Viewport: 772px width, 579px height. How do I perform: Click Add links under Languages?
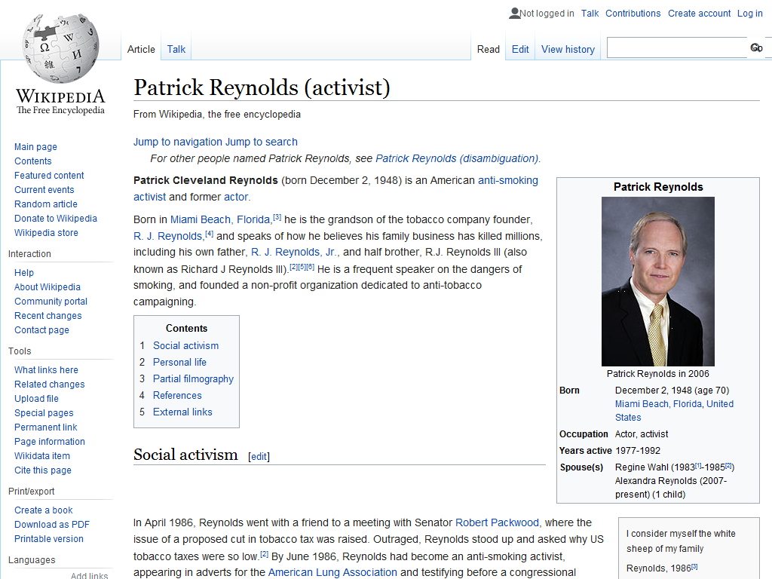pos(89,575)
